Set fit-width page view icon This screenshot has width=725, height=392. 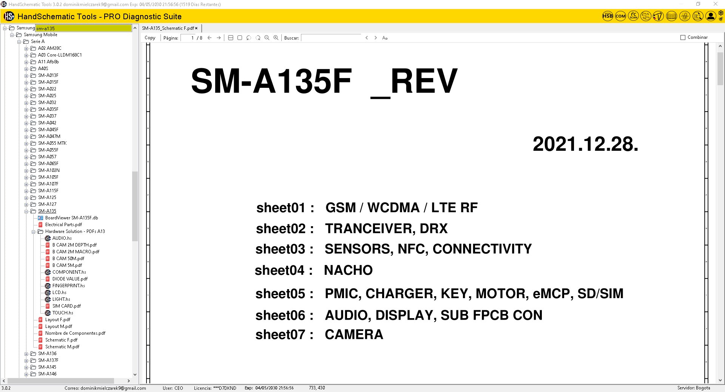231,38
